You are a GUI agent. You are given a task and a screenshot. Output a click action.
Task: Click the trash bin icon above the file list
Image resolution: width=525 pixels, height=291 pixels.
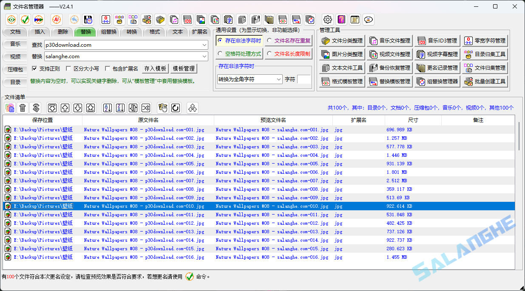click(x=23, y=107)
